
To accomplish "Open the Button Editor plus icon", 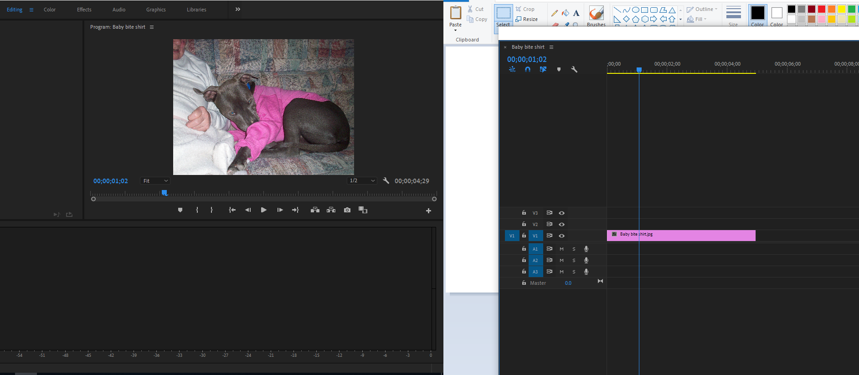I will [428, 211].
